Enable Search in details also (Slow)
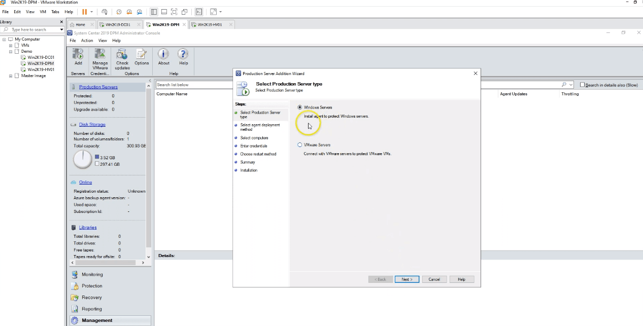 (583, 85)
